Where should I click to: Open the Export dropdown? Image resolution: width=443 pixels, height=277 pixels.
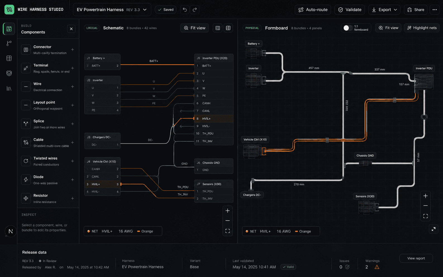pos(384,9)
